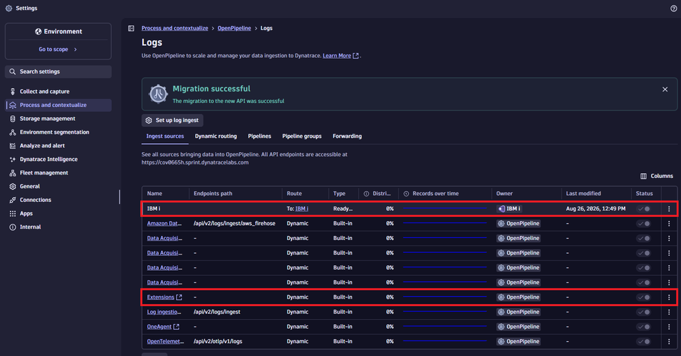Open the Learn More link
Image resolution: width=681 pixels, height=356 pixels.
coord(340,55)
